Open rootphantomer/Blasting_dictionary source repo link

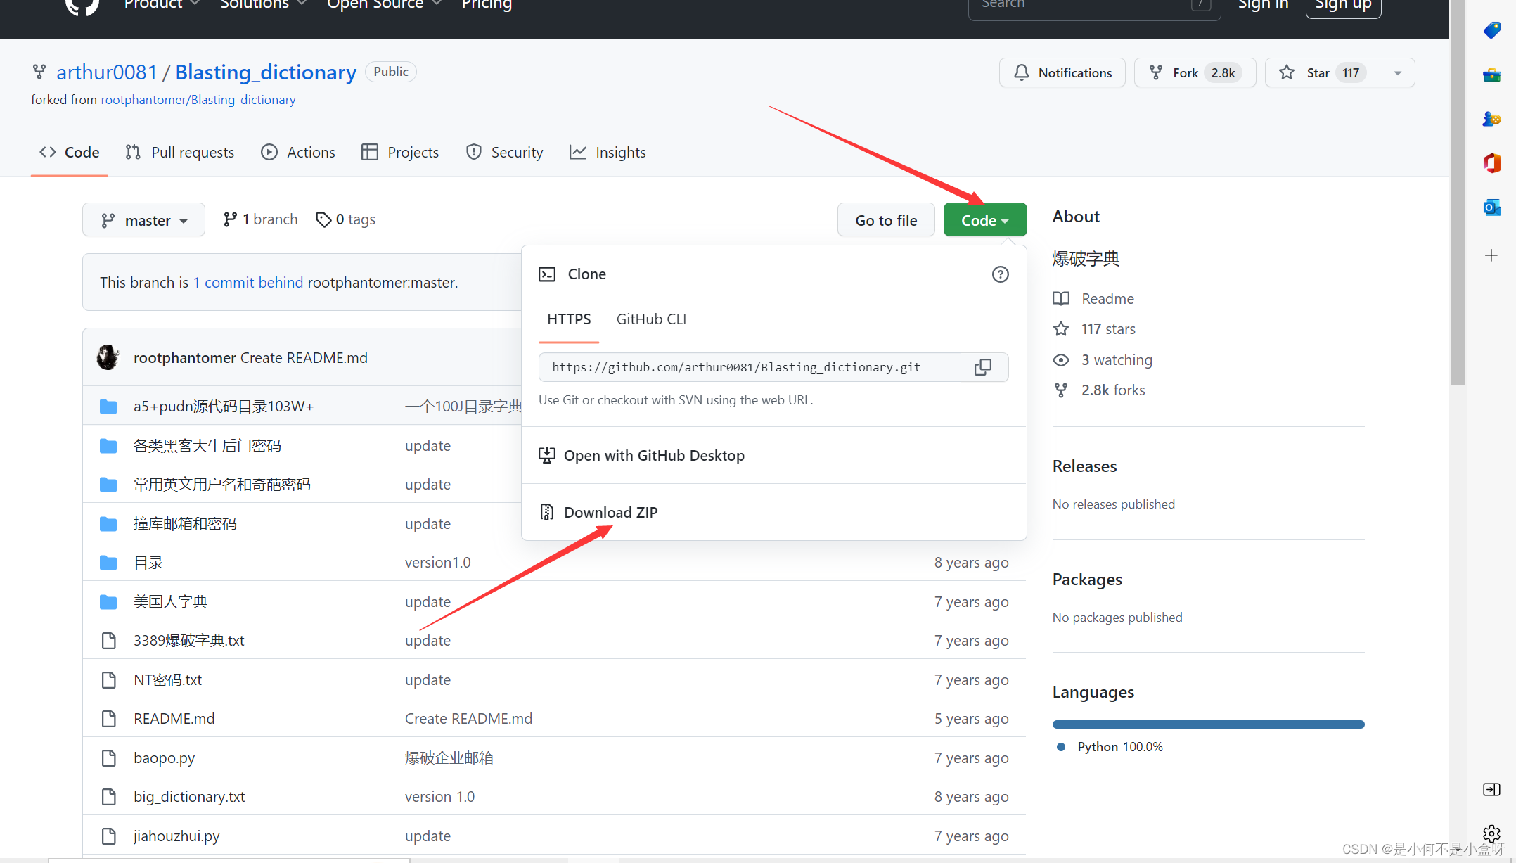198,100
